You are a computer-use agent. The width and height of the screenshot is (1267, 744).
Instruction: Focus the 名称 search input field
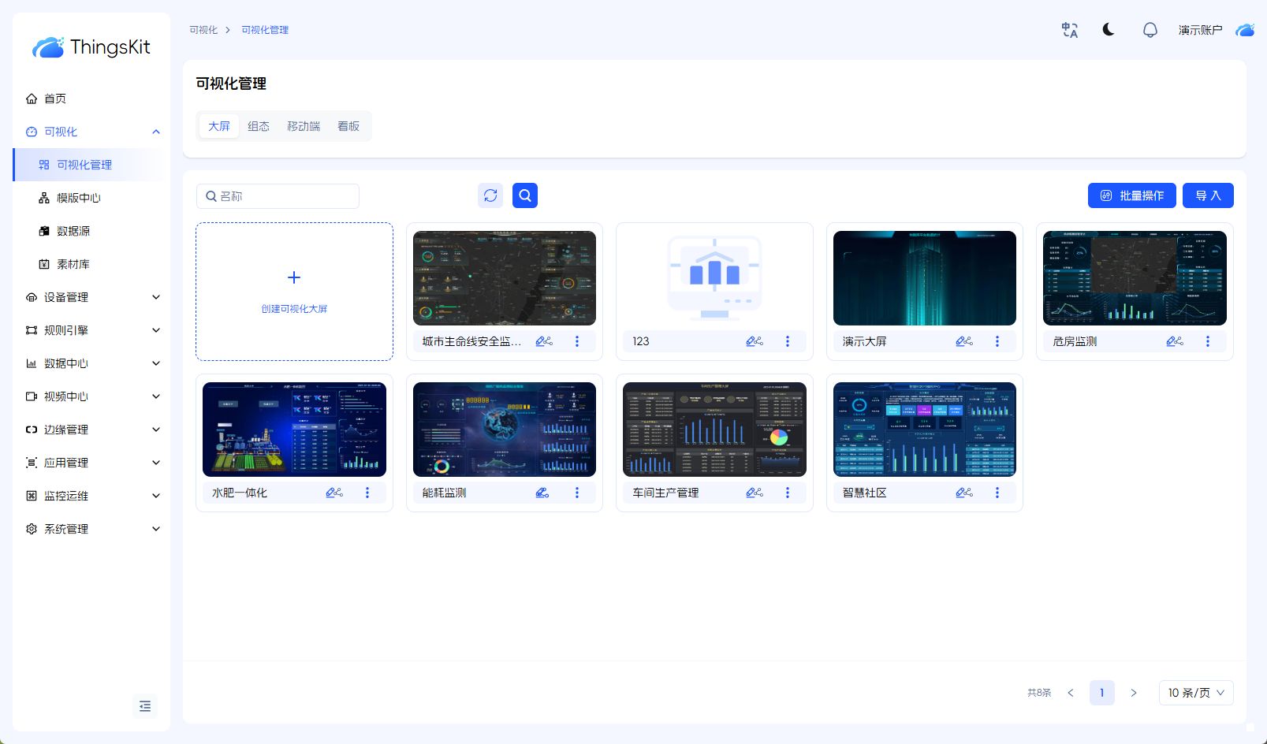(x=278, y=196)
